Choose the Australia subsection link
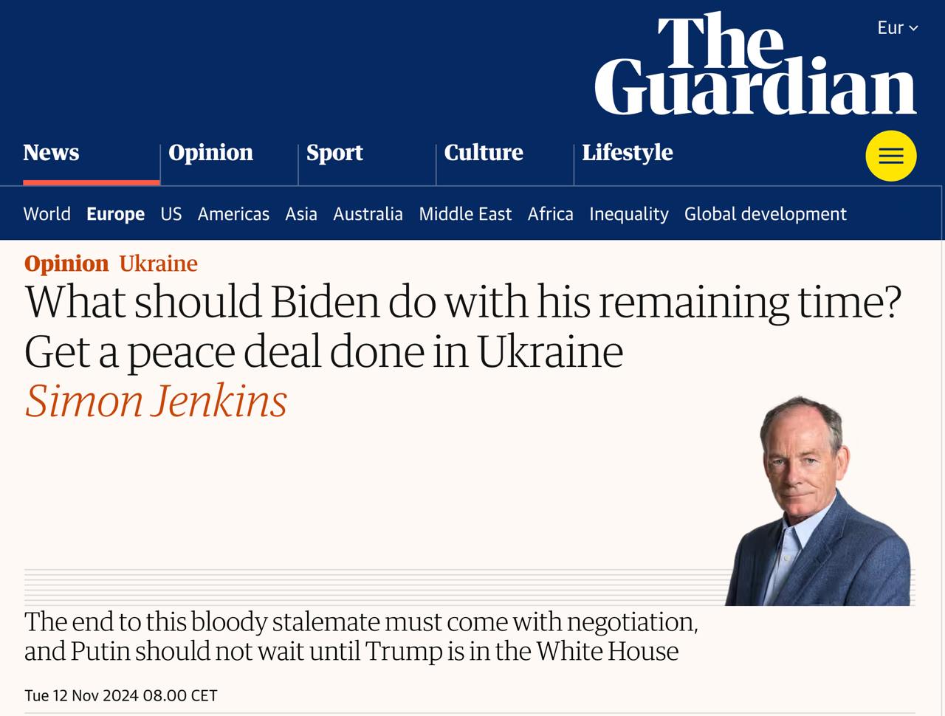 (368, 214)
